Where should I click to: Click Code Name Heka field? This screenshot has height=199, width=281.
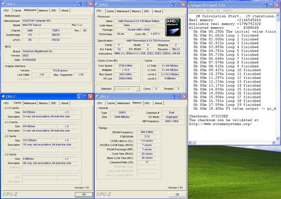(126, 25)
